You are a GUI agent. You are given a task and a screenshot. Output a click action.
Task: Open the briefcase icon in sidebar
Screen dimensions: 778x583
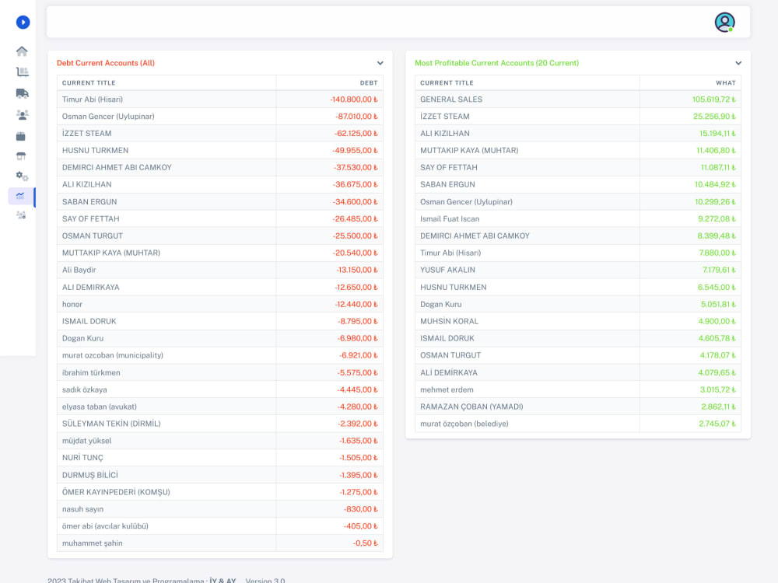pyautogui.click(x=21, y=136)
